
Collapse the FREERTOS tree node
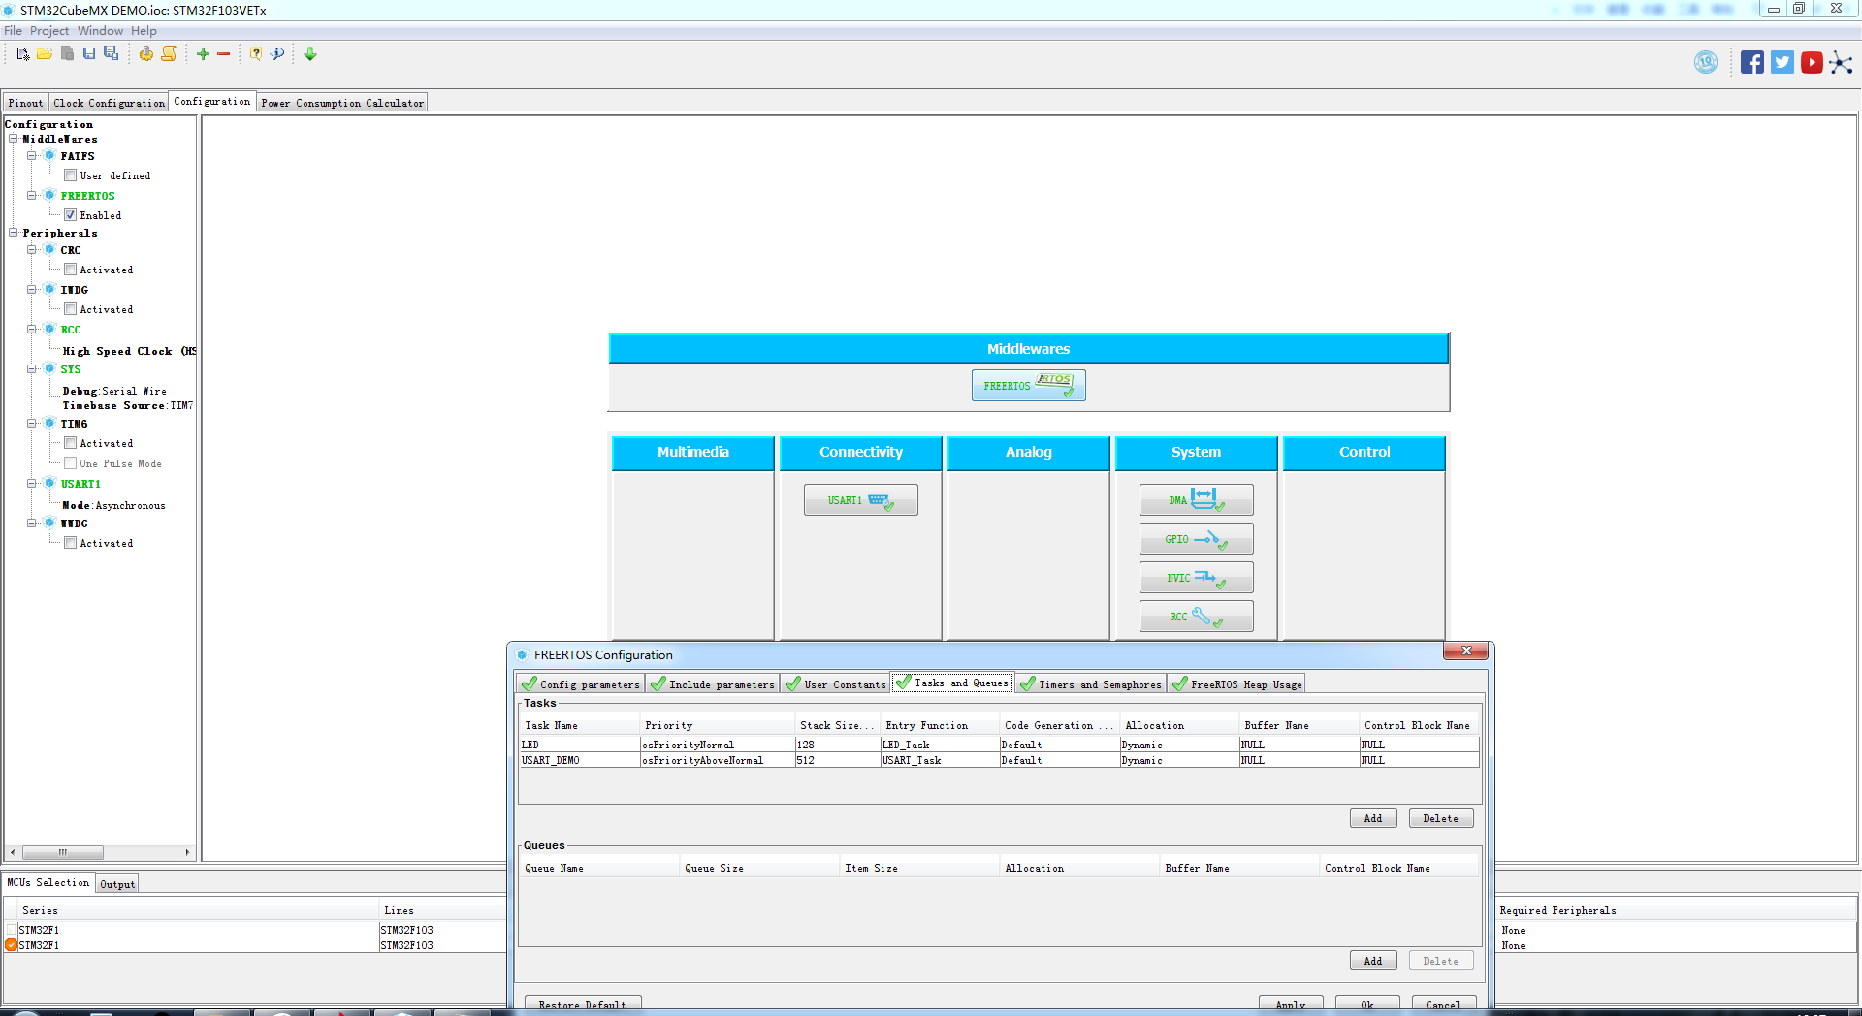point(32,195)
